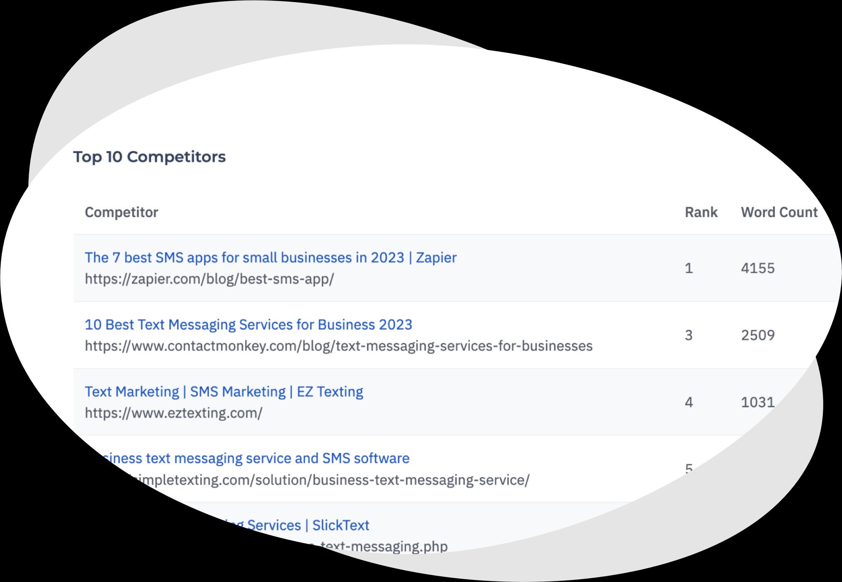
Task: Select the word count value 2509
Action: (x=758, y=335)
